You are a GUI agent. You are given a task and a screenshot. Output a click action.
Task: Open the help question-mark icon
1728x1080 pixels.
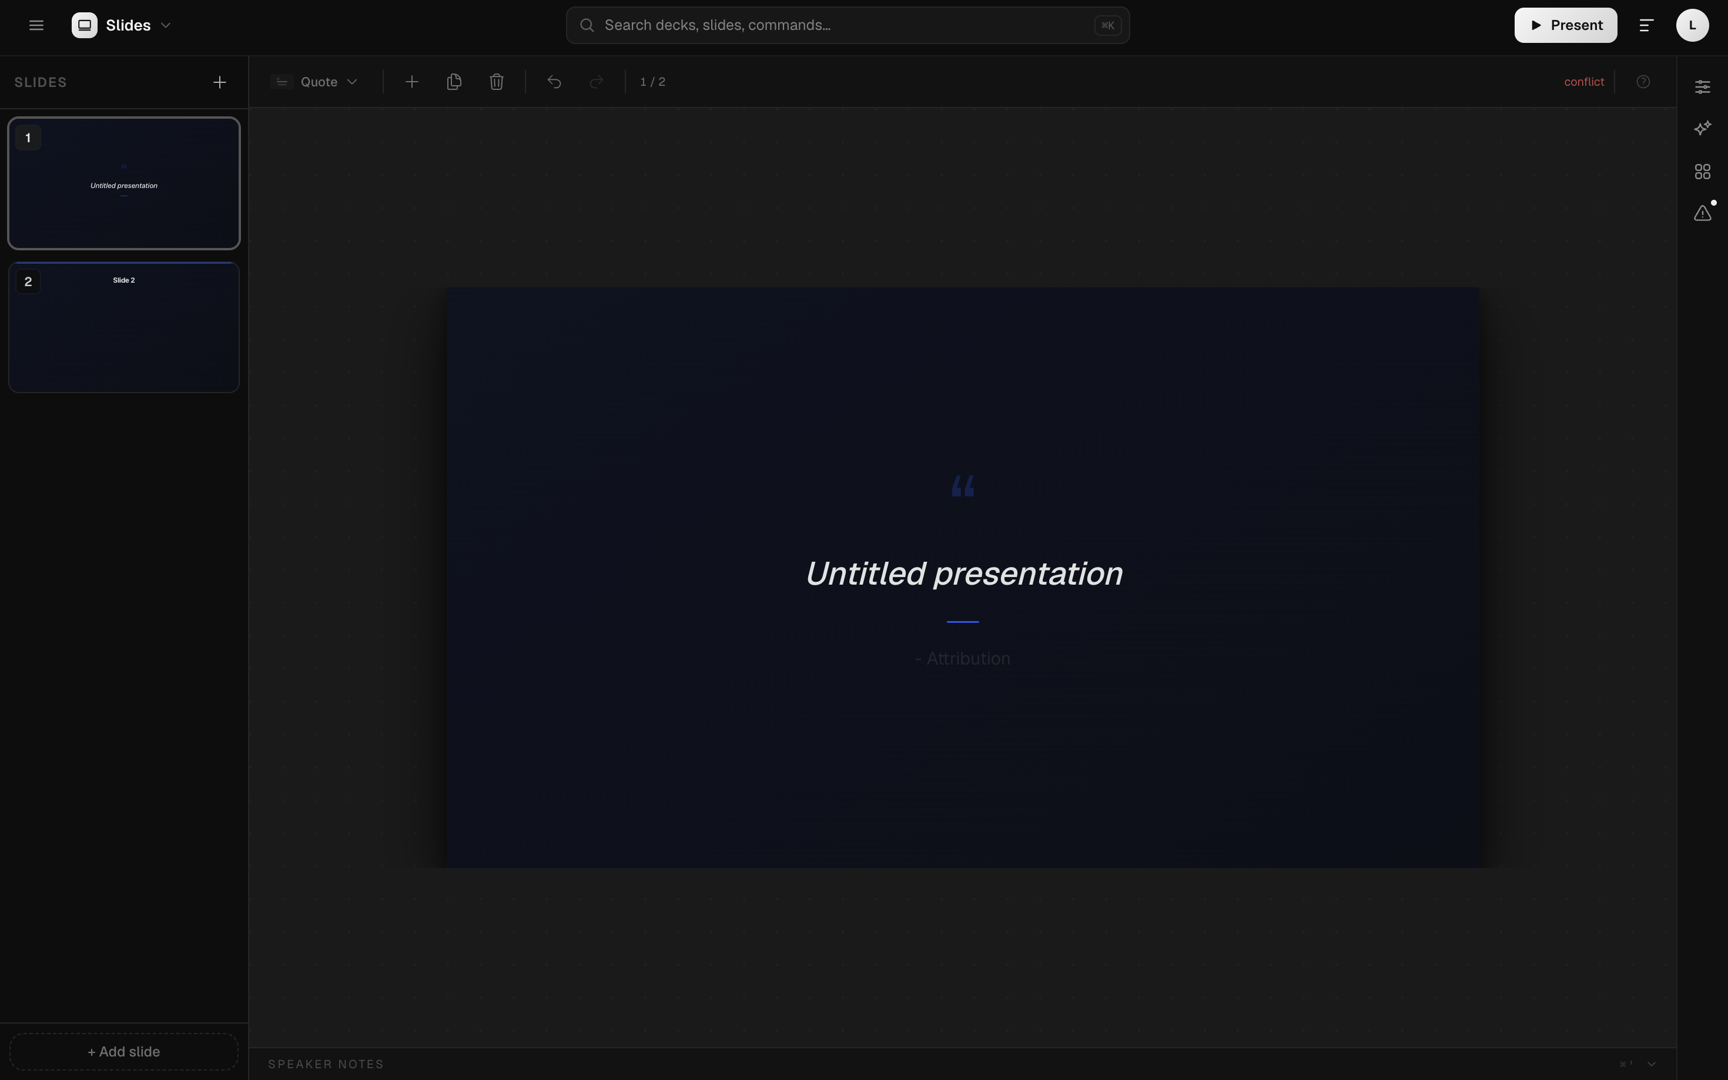(x=1643, y=82)
